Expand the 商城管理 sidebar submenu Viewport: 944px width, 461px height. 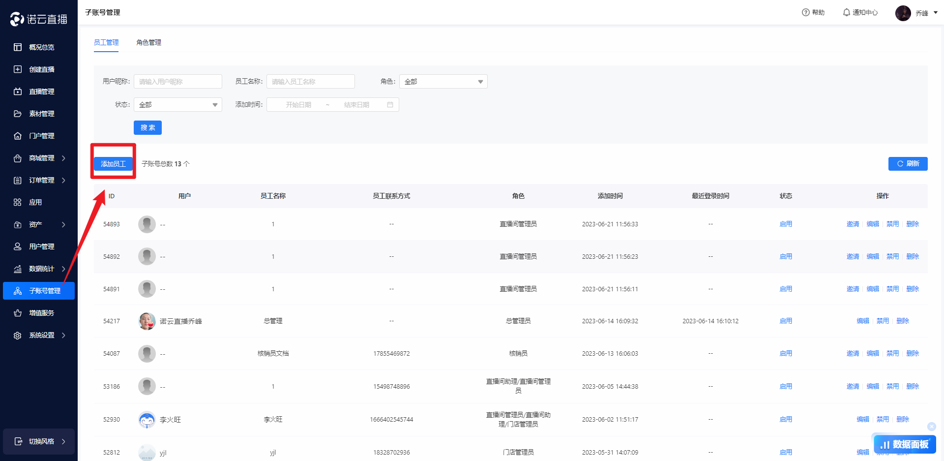[x=63, y=158]
